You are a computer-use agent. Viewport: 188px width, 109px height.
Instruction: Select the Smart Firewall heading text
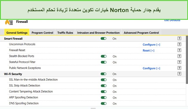(x=13, y=39)
